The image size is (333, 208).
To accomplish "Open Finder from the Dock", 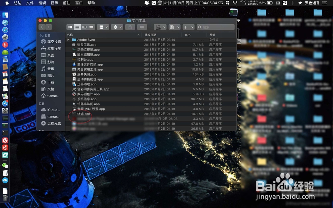I will [5, 15].
